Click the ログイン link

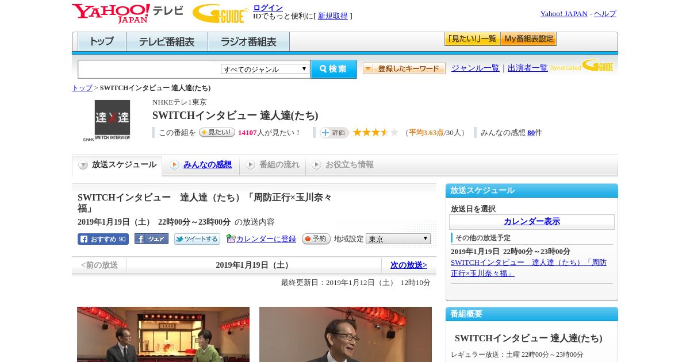coord(268,7)
